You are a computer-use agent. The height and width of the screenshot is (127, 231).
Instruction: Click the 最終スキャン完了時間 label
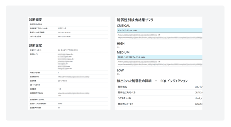point(37,32)
